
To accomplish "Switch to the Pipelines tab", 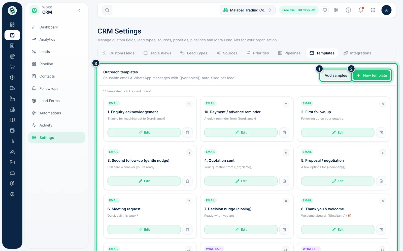I will tap(289, 53).
